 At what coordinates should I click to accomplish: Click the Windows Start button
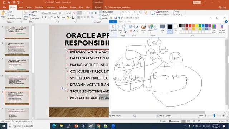[4, 126]
